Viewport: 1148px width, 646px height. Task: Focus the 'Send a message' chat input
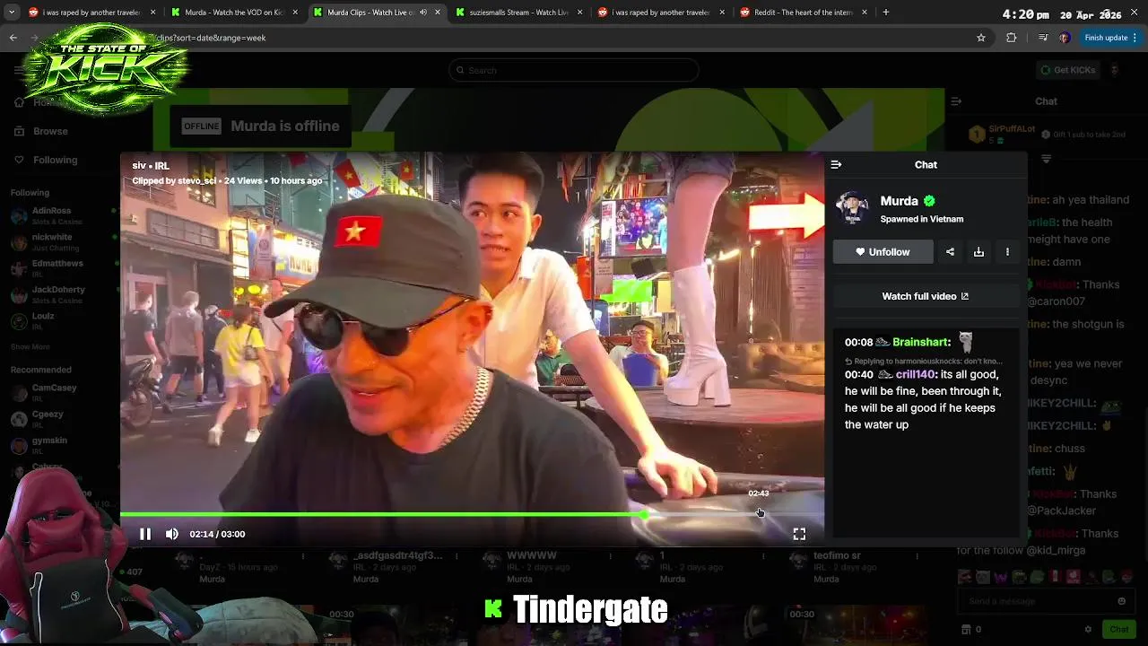[x=1046, y=601]
